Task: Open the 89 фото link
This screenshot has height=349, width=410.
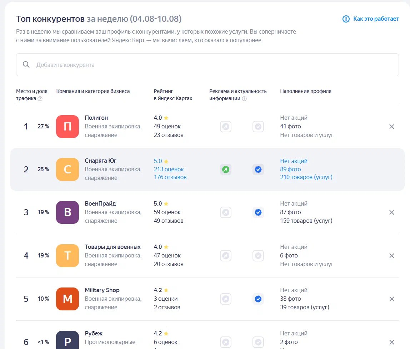Action: coord(290,169)
